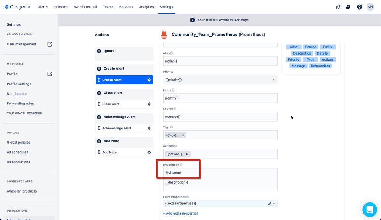This screenshot has height=220, width=381.
Task: Remove the {{tags}} chip
Action: click(x=183, y=135)
